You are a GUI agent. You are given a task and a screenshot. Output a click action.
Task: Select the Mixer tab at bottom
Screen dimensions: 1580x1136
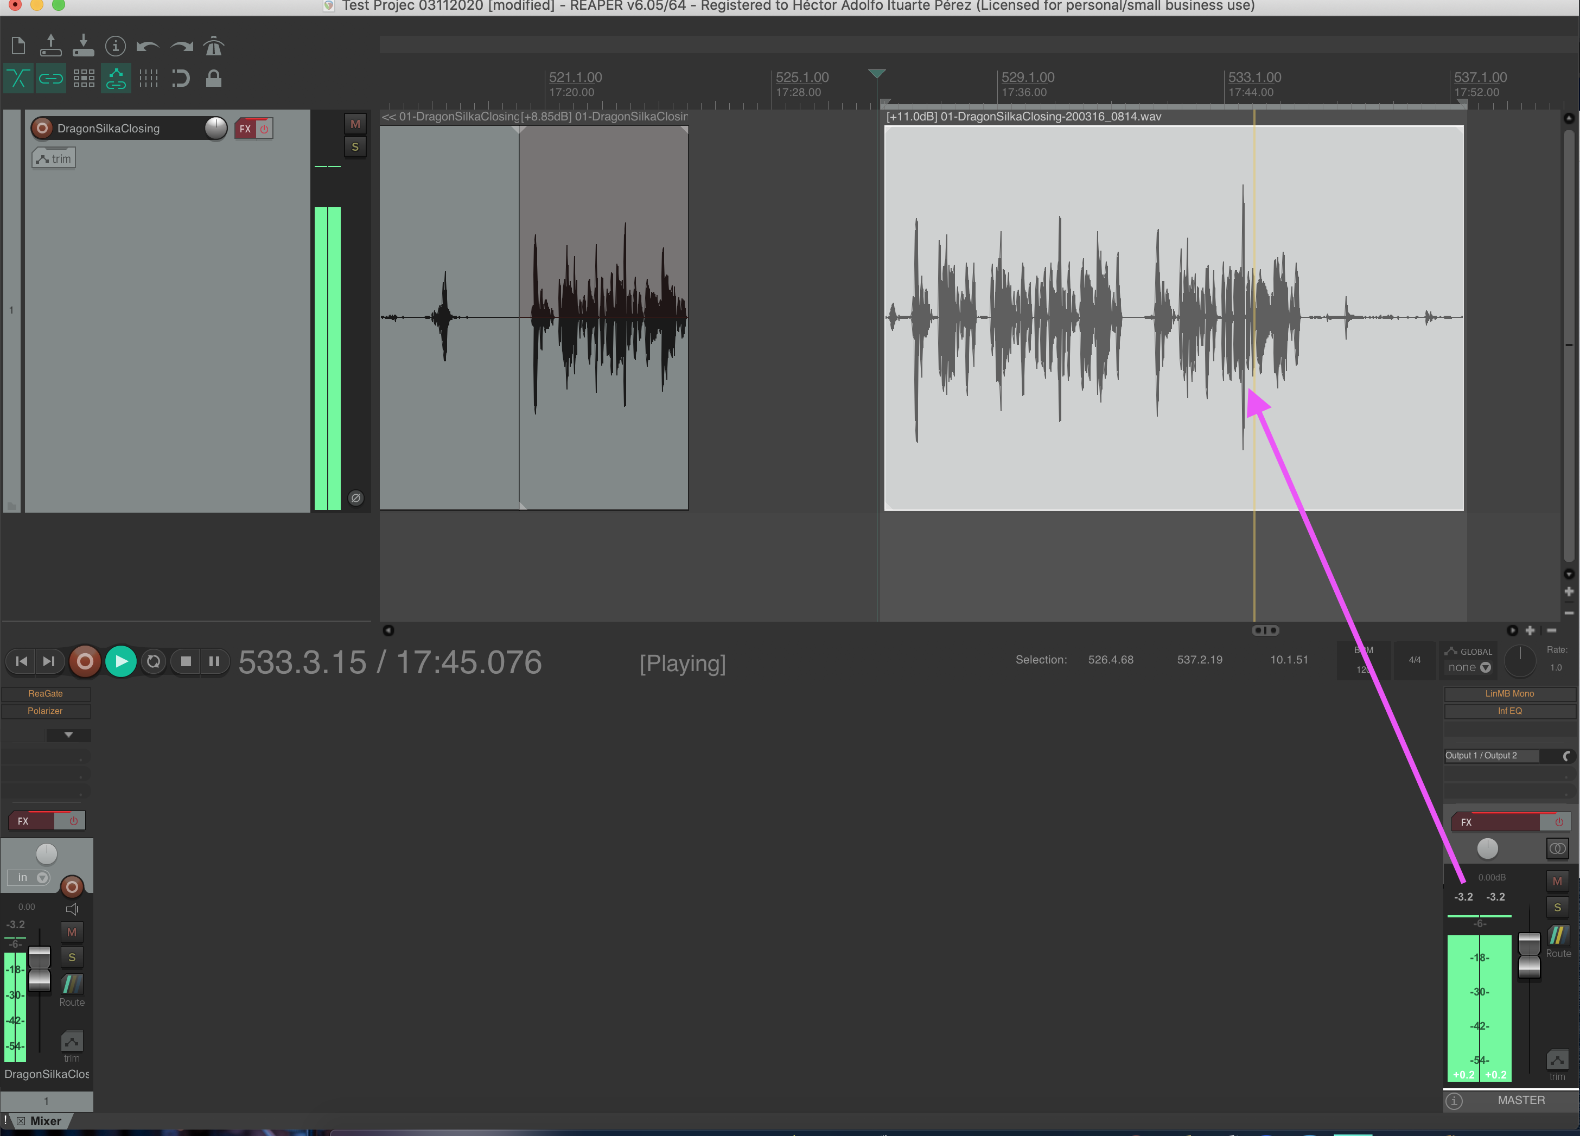click(45, 1121)
